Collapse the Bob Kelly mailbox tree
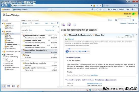The width and height of the screenshot is (139, 92). coord(3,32)
